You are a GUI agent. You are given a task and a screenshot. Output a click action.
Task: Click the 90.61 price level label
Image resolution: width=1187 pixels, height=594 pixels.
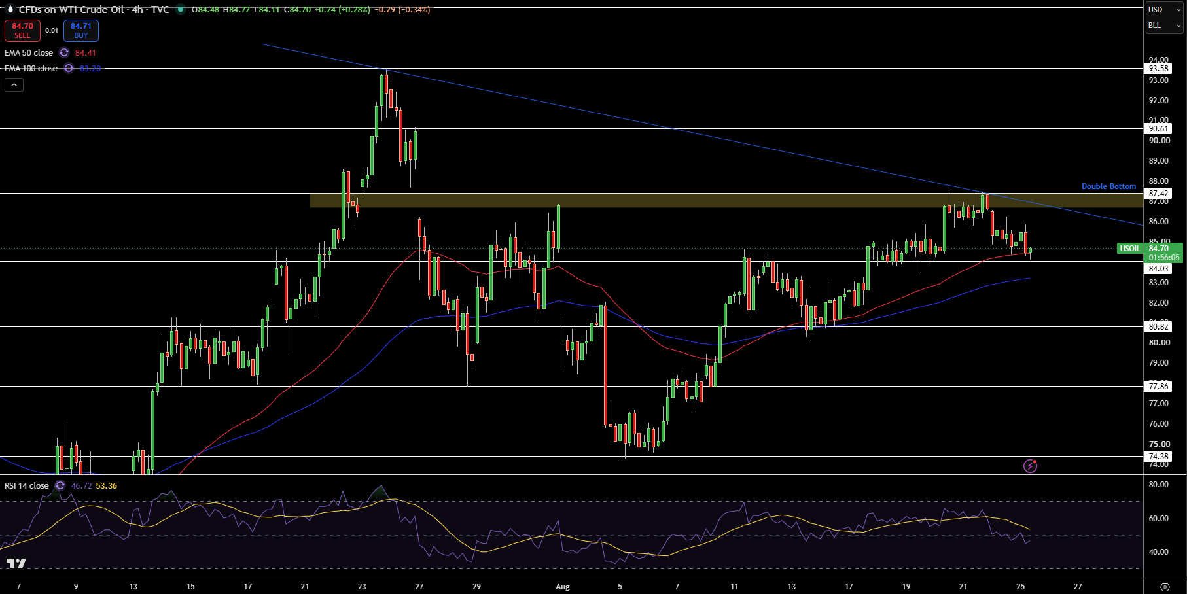click(x=1159, y=129)
